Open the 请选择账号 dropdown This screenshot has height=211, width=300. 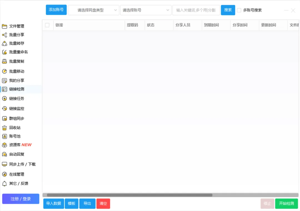click(146, 10)
